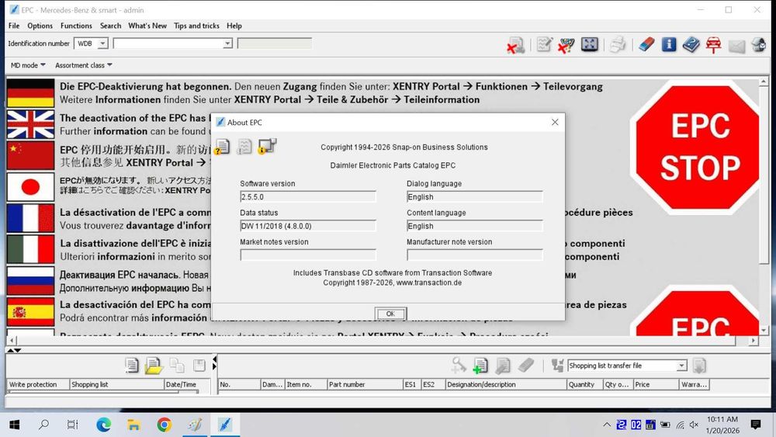Open the Help menu
This screenshot has width=776, height=437.
[x=234, y=26]
